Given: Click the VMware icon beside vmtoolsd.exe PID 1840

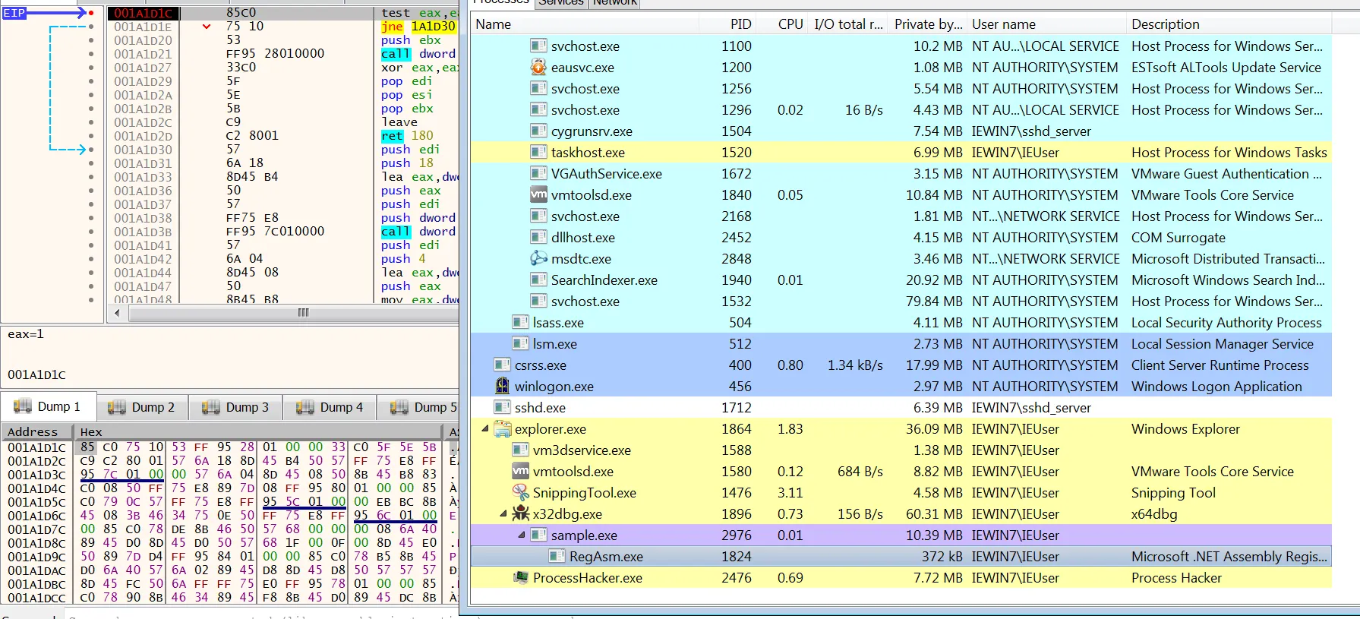Looking at the screenshot, I should (538, 195).
